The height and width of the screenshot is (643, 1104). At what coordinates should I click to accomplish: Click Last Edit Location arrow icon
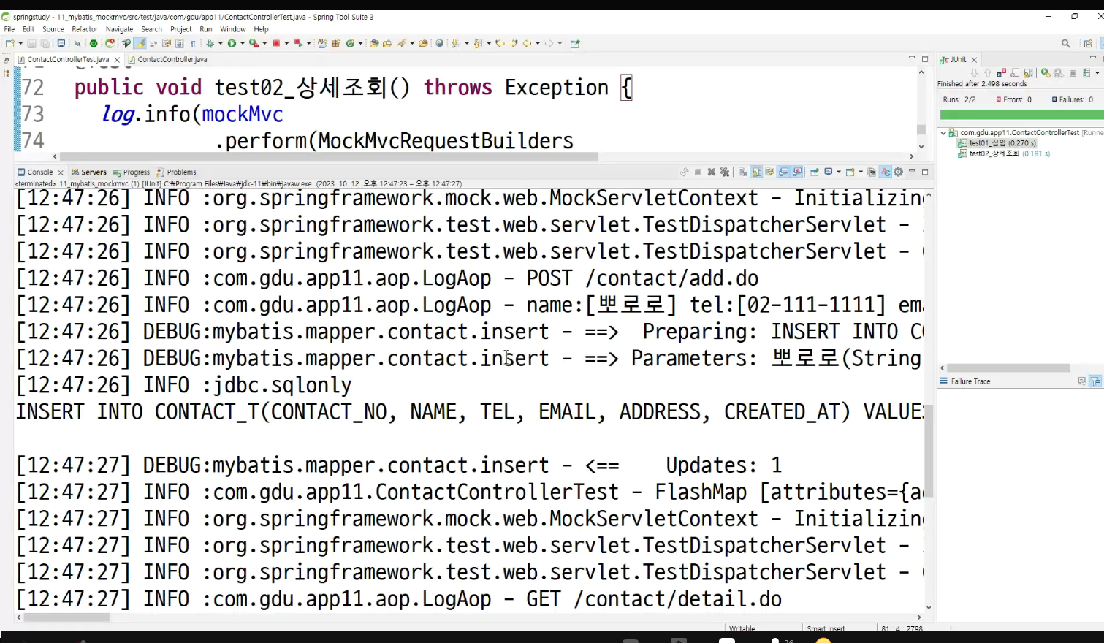[x=500, y=44]
